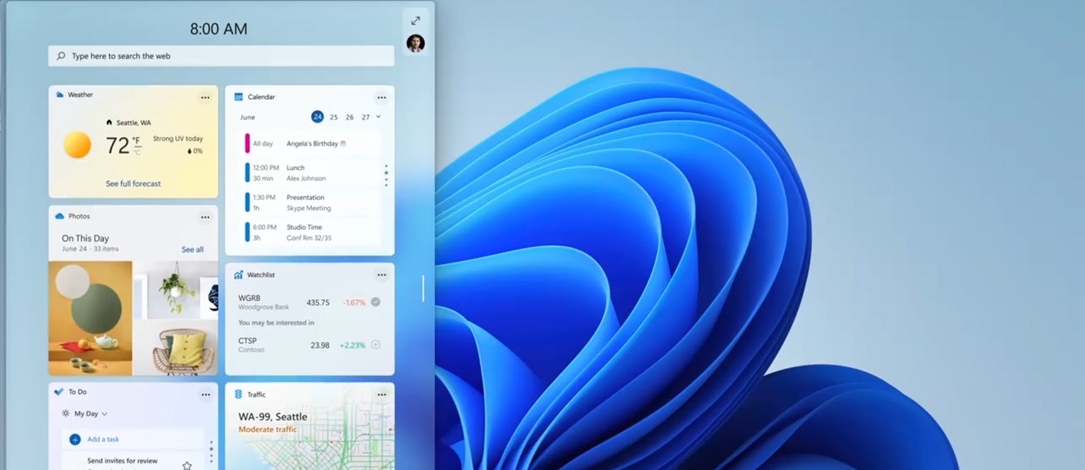Click the Add a task button
This screenshot has height=470, width=1085.
[x=133, y=439]
